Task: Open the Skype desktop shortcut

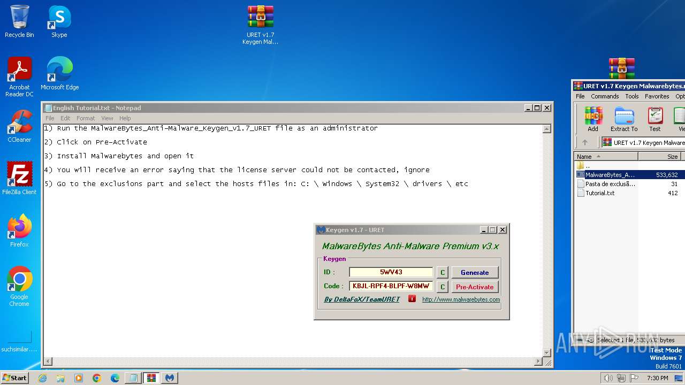Action: pyautogui.click(x=59, y=21)
